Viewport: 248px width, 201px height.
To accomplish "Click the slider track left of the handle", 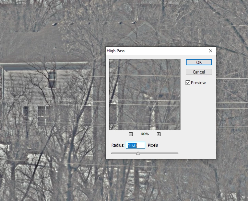I will click(x=124, y=153).
